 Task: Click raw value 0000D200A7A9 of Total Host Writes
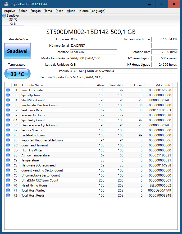click(x=160, y=190)
